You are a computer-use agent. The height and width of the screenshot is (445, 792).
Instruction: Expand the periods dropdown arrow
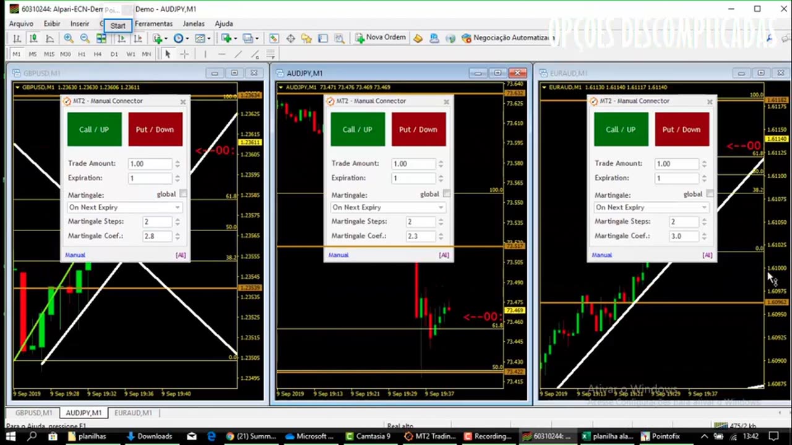[x=187, y=38]
